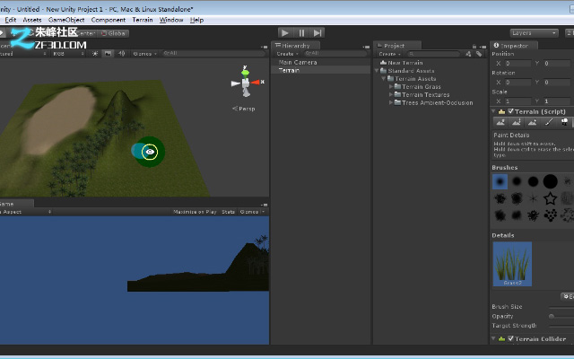
Task: Open Project Create dropdown
Action: (389, 54)
